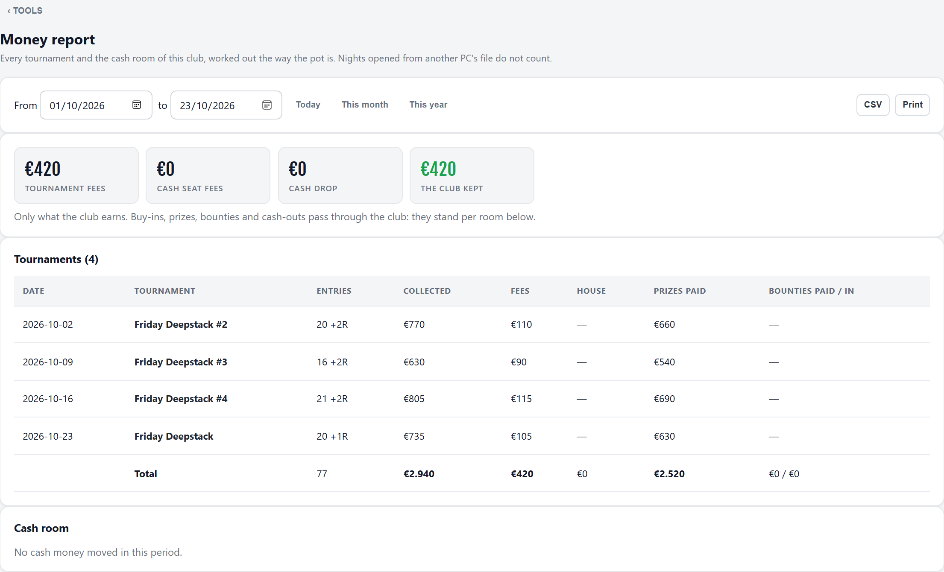Click the Tournament Fees summary card

point(76,175)
